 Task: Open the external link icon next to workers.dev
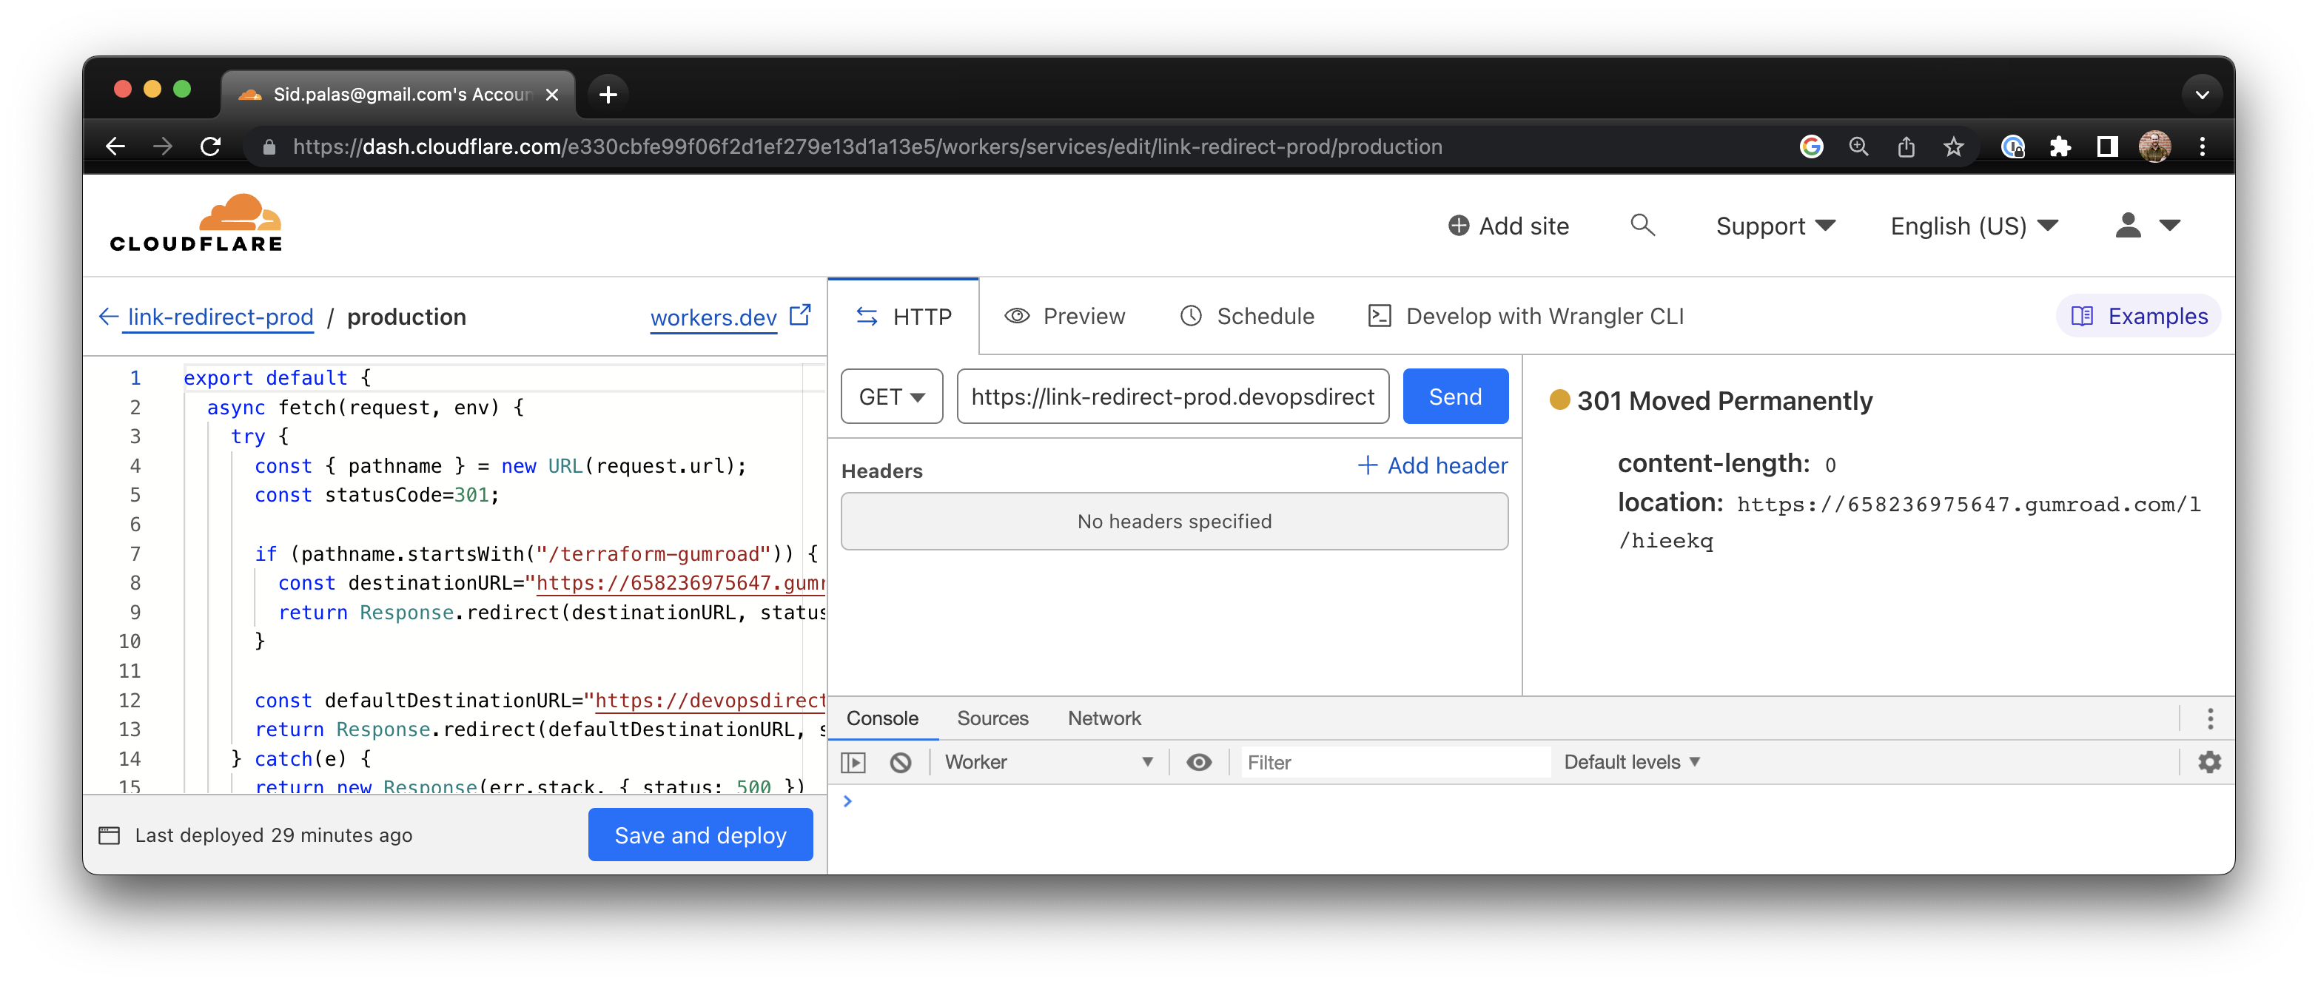tap(800, 316)
